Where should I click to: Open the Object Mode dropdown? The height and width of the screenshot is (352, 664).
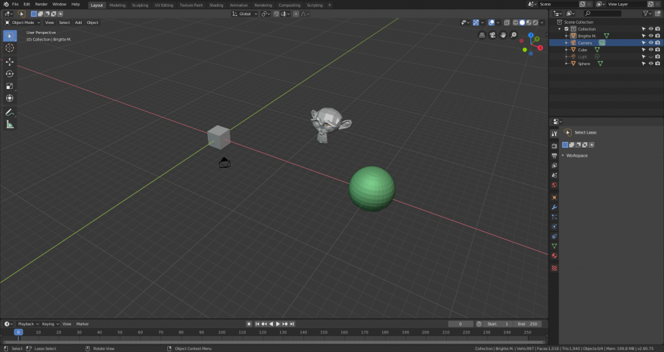point(23,23)
